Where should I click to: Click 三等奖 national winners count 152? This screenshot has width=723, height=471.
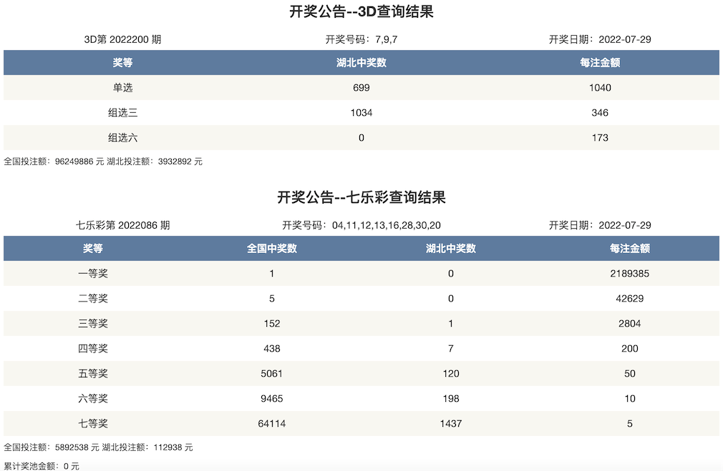[x=271, y=324]
